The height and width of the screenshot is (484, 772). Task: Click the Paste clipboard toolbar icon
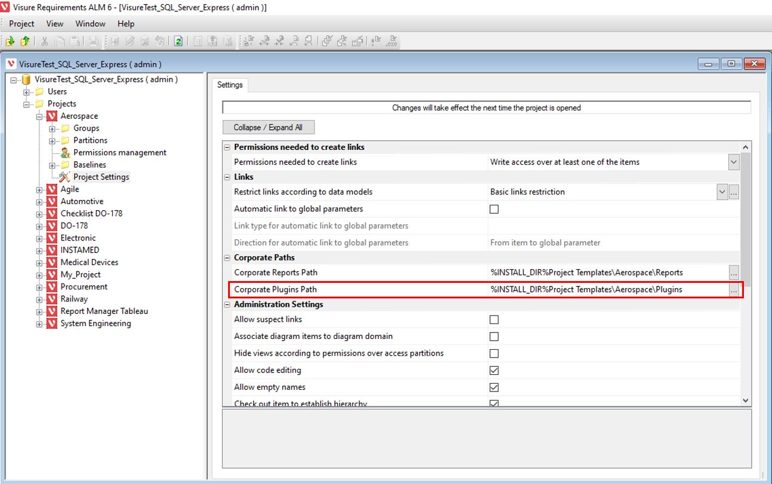pyautogui.click(x=75, y=41)
